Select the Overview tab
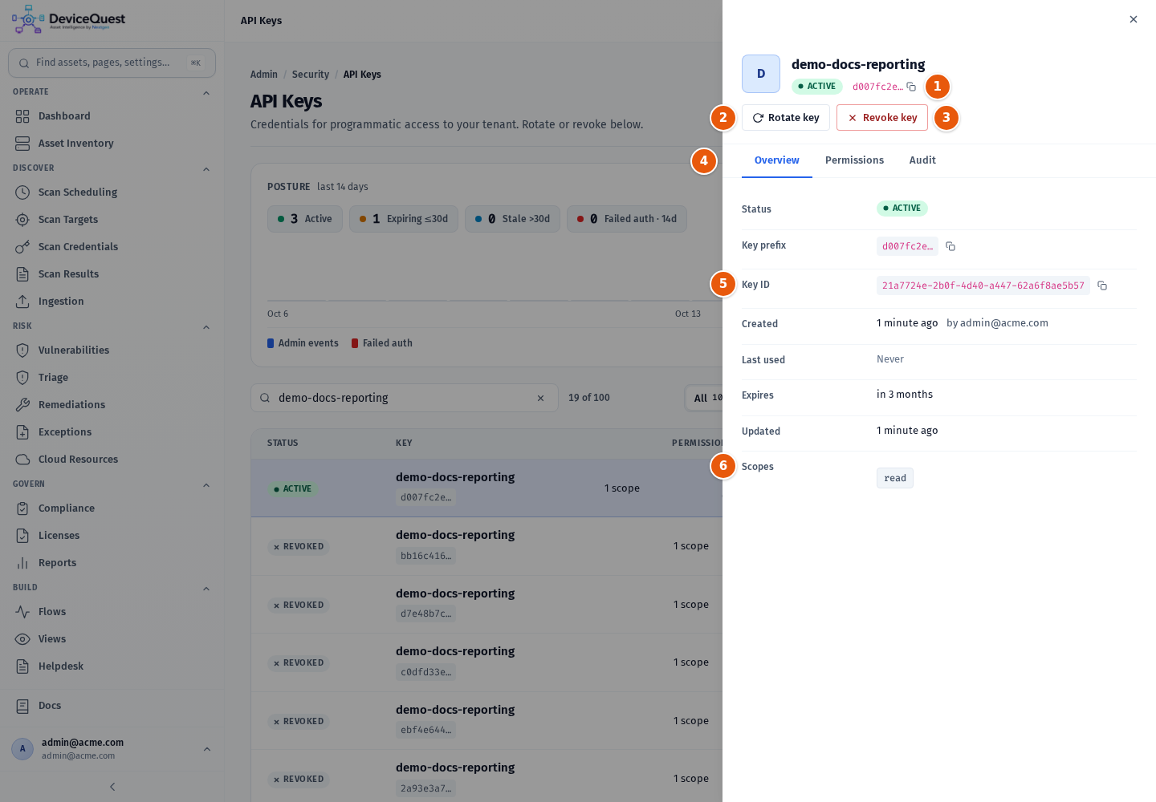Viewport: 1156px width, 802px height. pyautogui.click(x=776, y=160)
